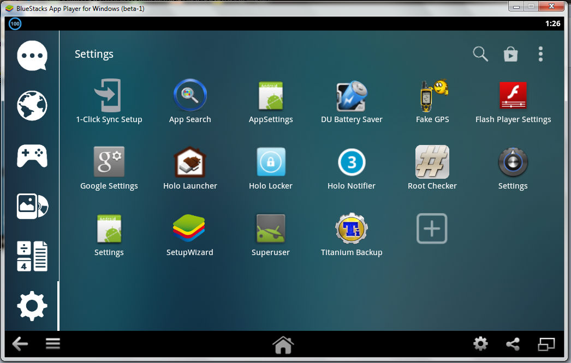Select the photo and media category
Viewport: 571px width, 363px height.
(32, 206)
